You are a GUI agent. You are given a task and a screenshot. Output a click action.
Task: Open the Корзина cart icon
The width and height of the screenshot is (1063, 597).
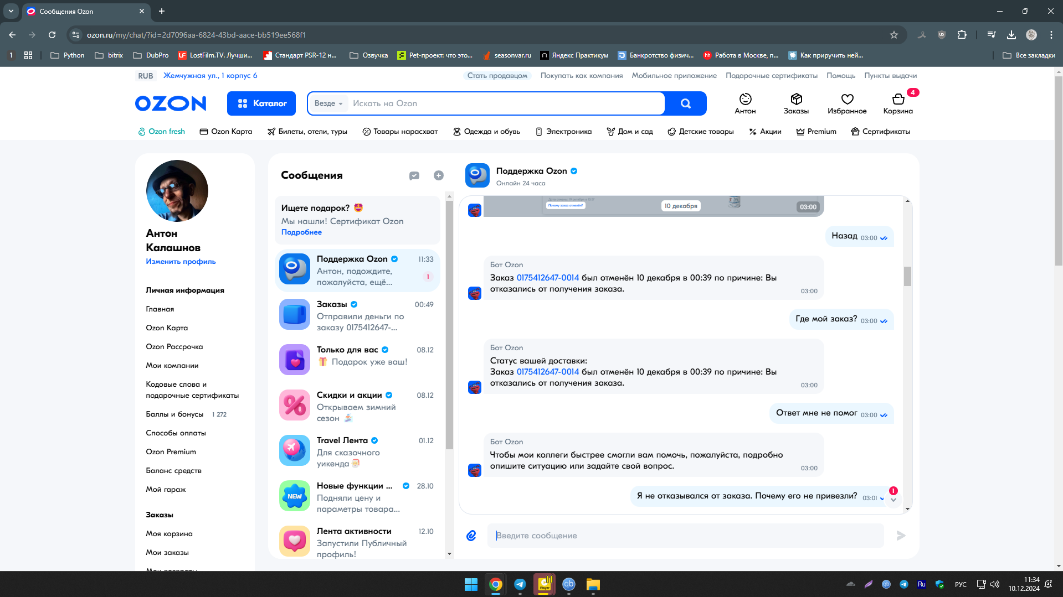pyautogui.click(x=898, y=103)
